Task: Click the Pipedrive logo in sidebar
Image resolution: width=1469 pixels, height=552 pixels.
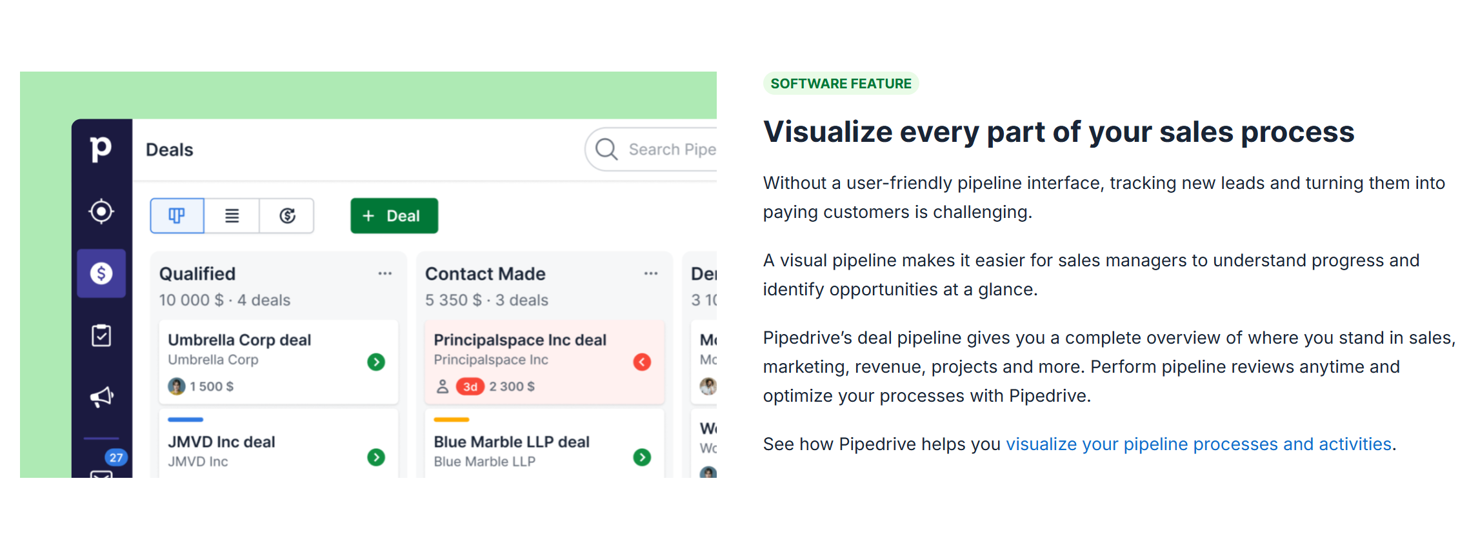Action: 101,149
